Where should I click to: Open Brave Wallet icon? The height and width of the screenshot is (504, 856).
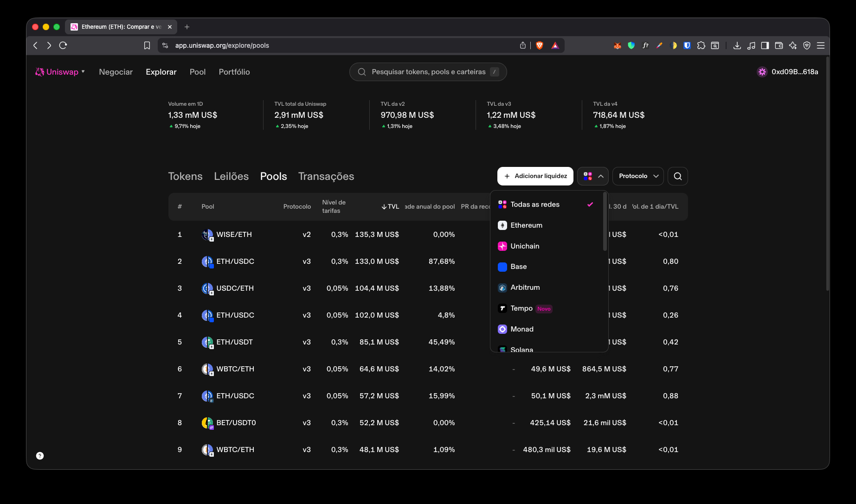(779, 45)
